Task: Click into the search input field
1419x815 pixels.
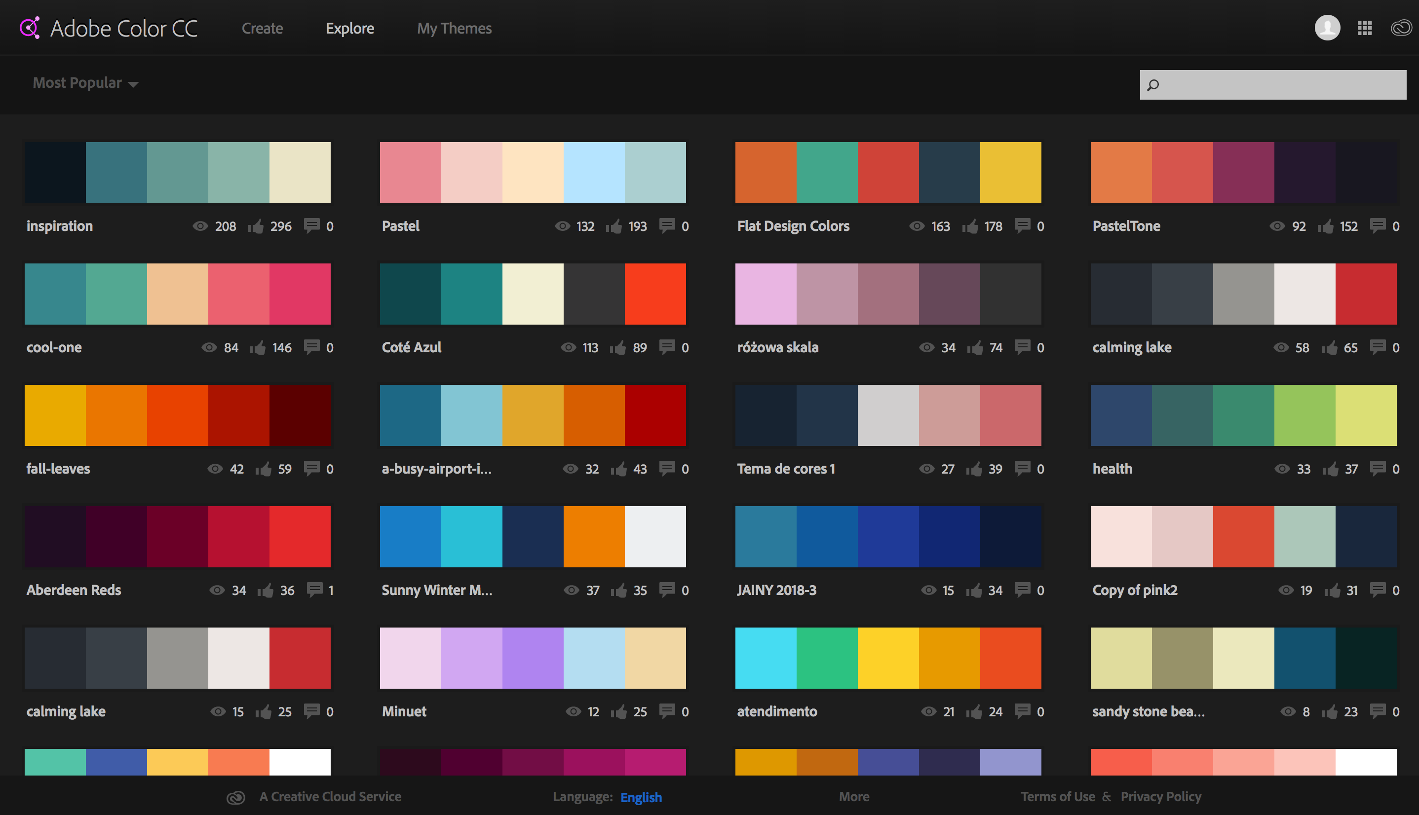Action: 1273,85
